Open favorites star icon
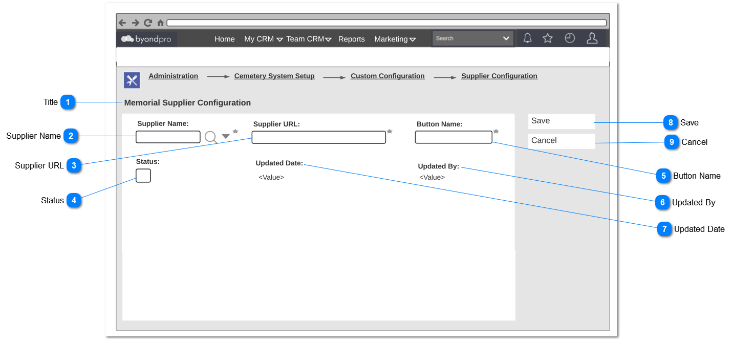Viewport: 733px width, 341px height. pyautogui.click(x=548, y=38)
